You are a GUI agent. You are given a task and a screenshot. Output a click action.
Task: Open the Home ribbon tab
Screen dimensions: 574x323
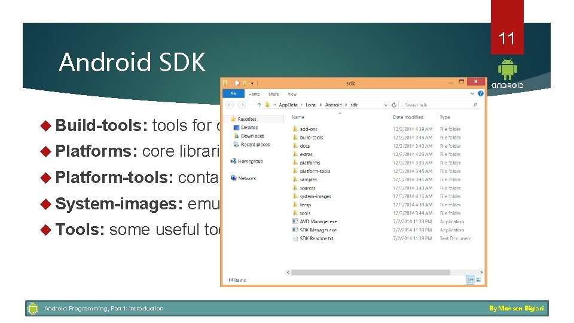(254, 94)
